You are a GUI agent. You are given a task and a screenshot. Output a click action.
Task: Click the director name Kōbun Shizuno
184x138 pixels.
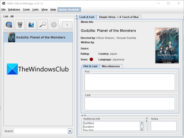(105, 38)
